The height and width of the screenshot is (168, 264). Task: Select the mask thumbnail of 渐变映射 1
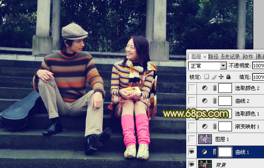[x=225, y=126]
